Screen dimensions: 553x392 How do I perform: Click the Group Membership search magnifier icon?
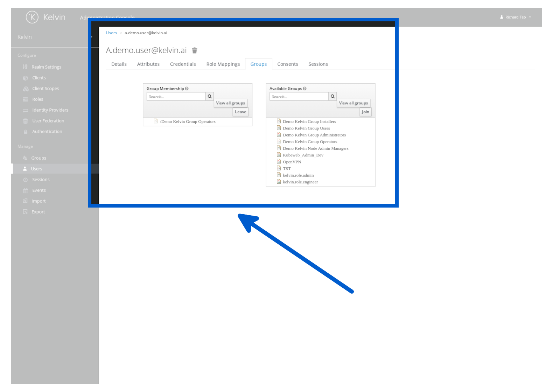click(210, 97)
